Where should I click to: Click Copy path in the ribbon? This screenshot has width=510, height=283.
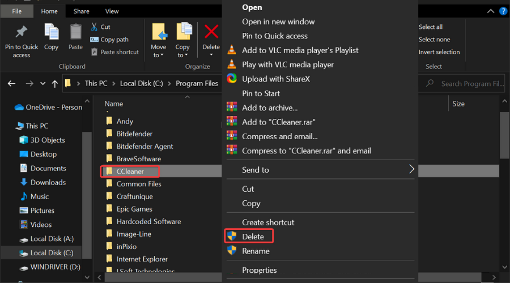(109, 39)
